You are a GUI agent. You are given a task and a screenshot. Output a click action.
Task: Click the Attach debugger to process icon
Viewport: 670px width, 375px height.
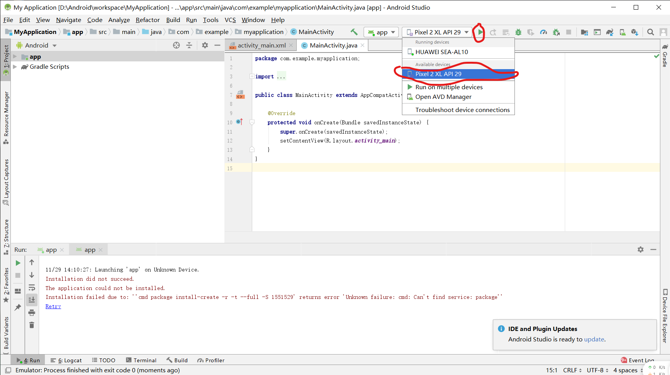(x=556, y=32)
